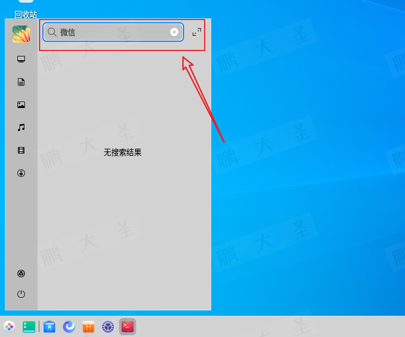Open the Pictures folder icon in the sidebar
Image resolution: width=405 pixels, height=337 pixels.
(x=21, y=105)
